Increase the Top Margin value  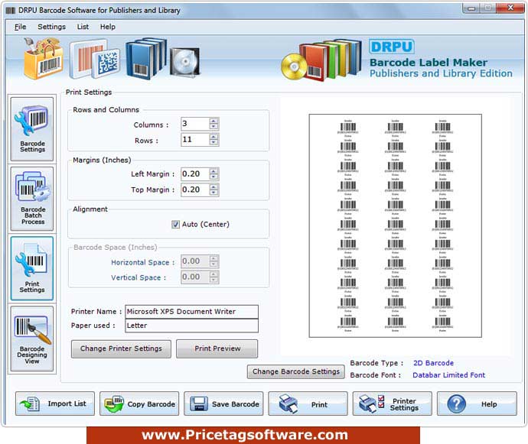click(213, 186)
